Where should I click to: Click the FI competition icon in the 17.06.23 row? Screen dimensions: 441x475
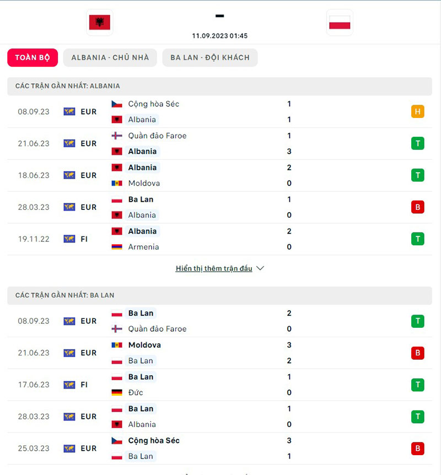(69, 385)
